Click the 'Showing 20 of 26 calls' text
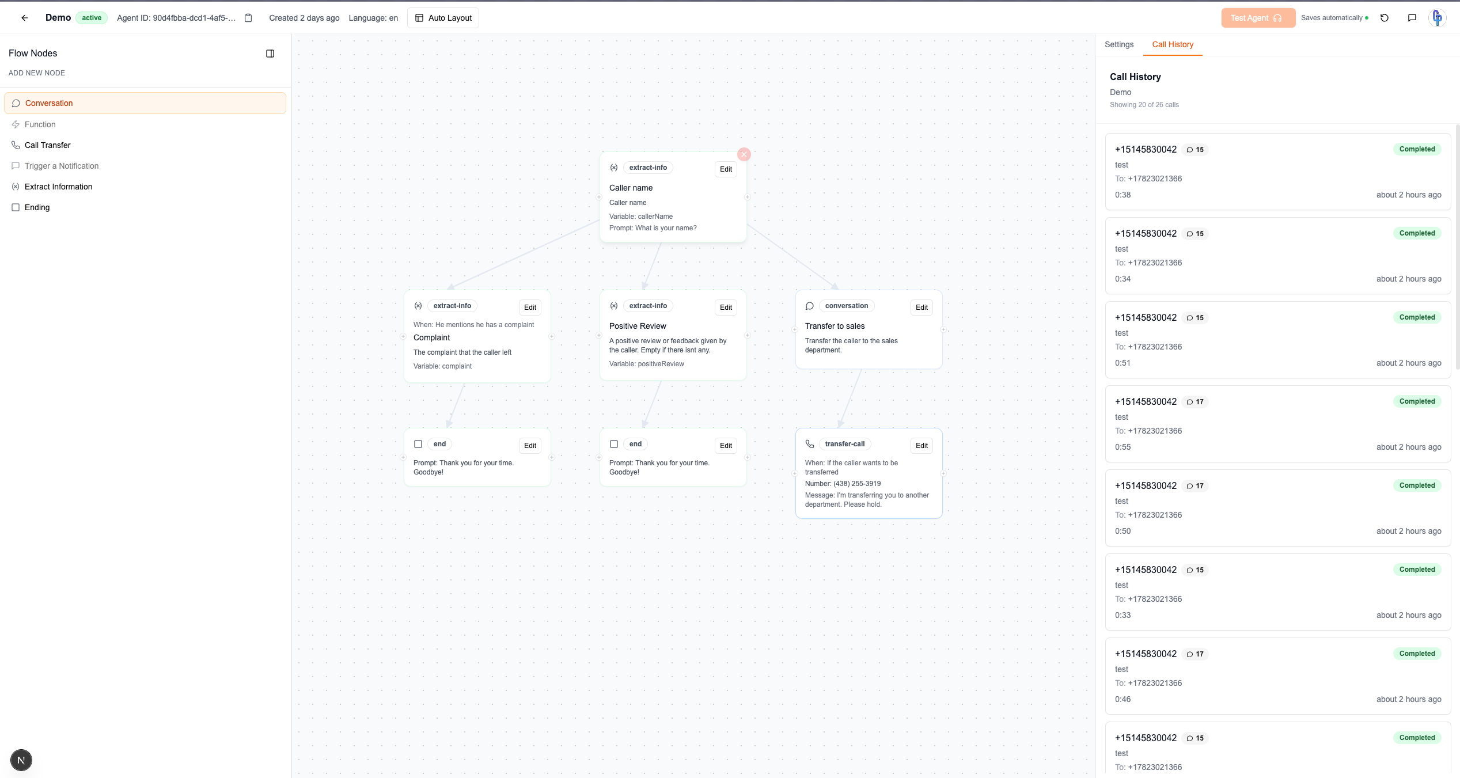Image resolution: width=1460 pixels, height=778 pixels. [x=1144, y=105]
